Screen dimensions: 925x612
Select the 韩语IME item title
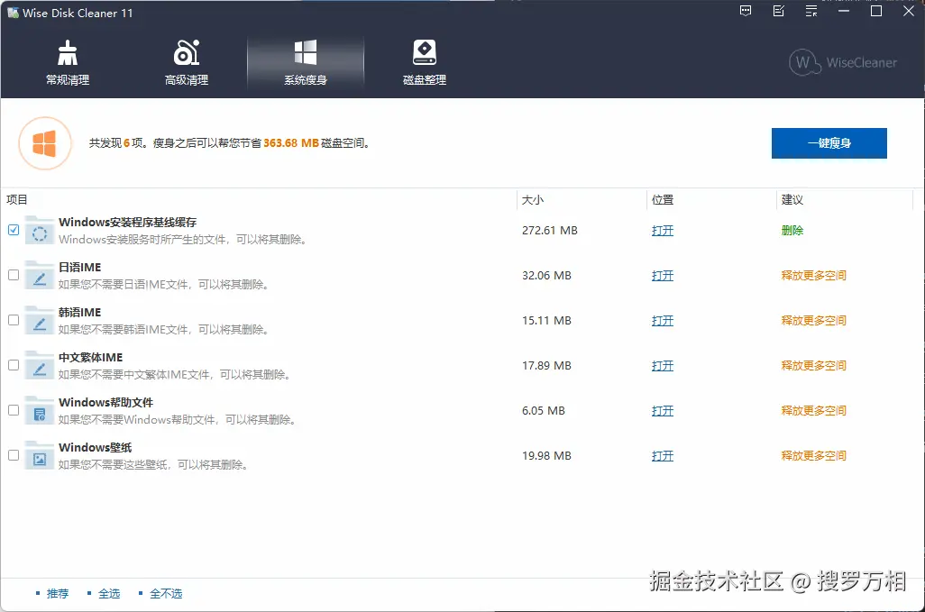click(79, 313)
